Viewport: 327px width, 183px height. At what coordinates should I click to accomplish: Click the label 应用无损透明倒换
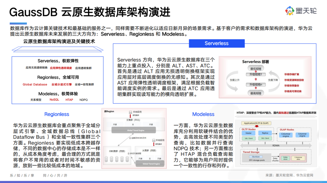[37, 68]
